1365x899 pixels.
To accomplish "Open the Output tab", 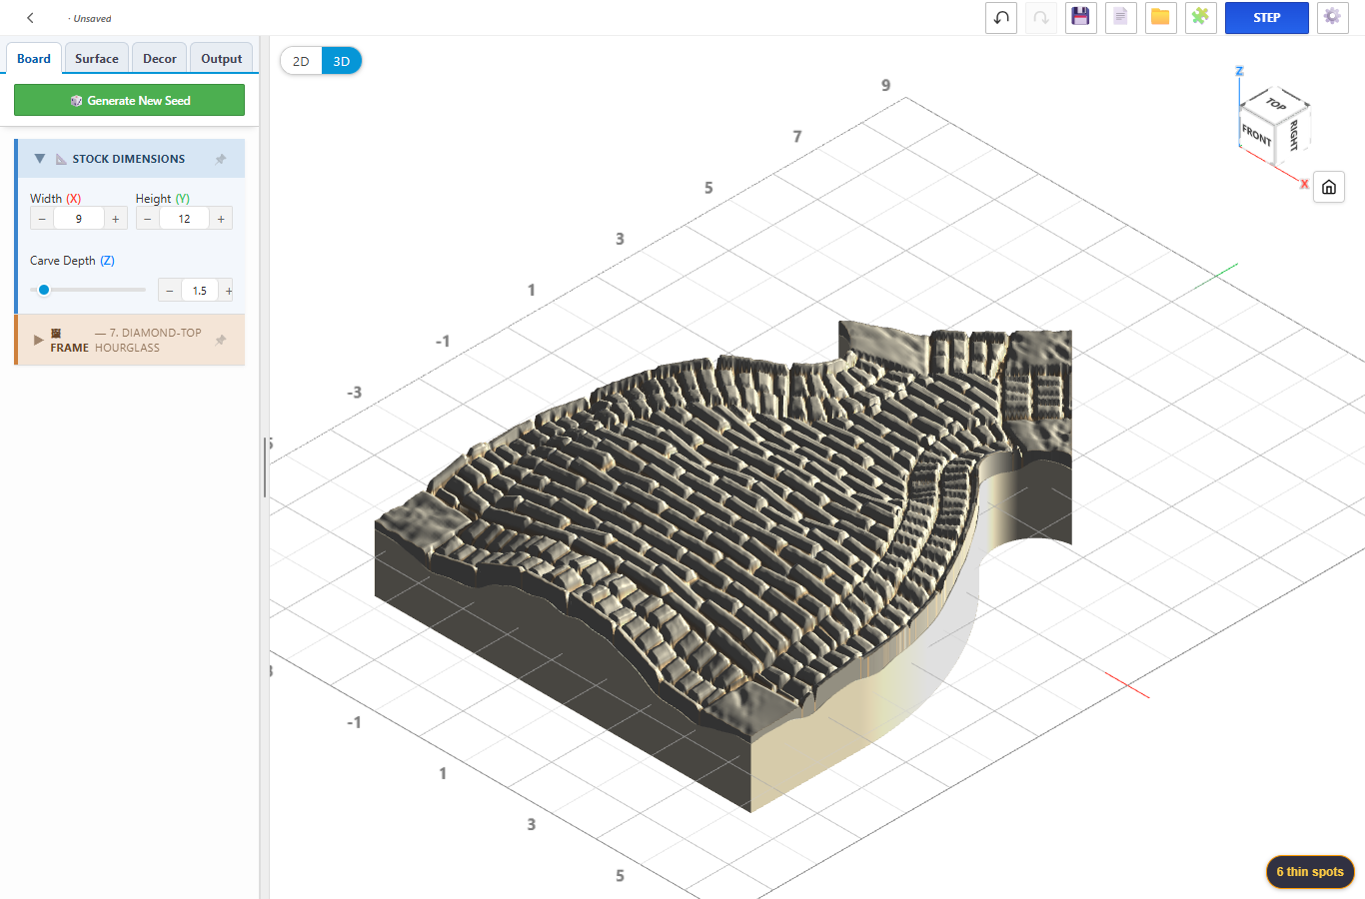I will (x=221, y=58).
